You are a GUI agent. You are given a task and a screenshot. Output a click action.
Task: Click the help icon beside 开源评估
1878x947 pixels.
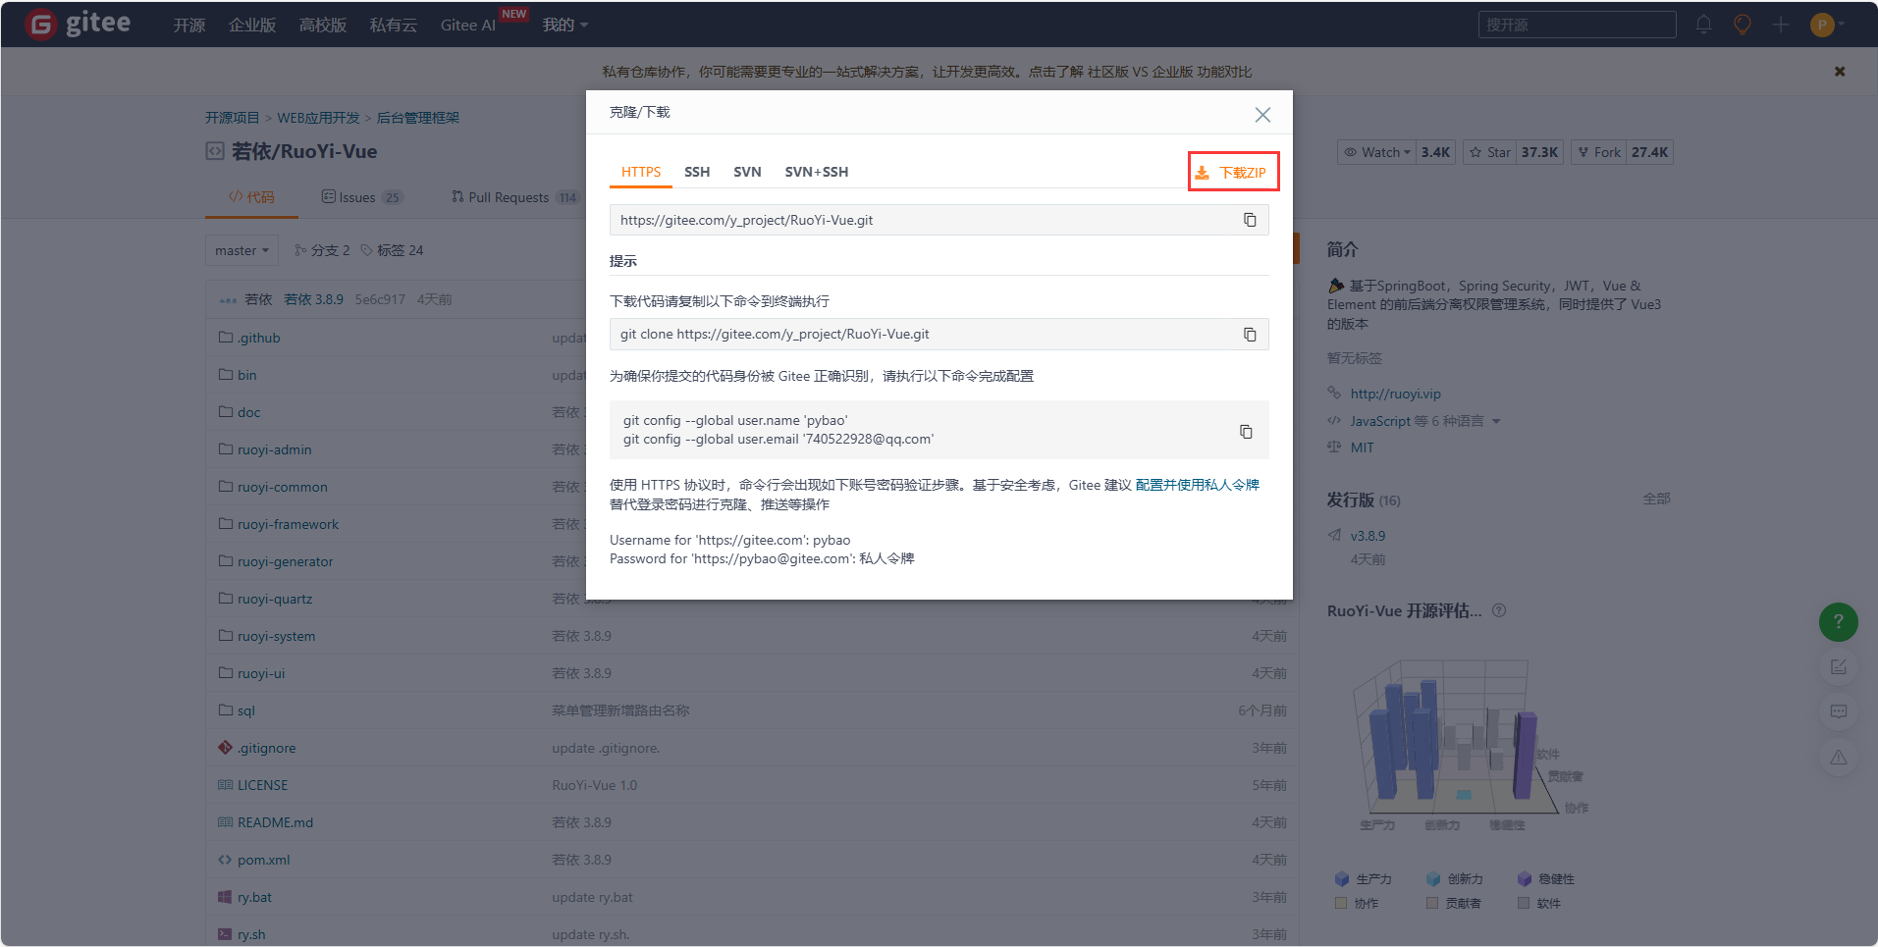click(1499, 610)
